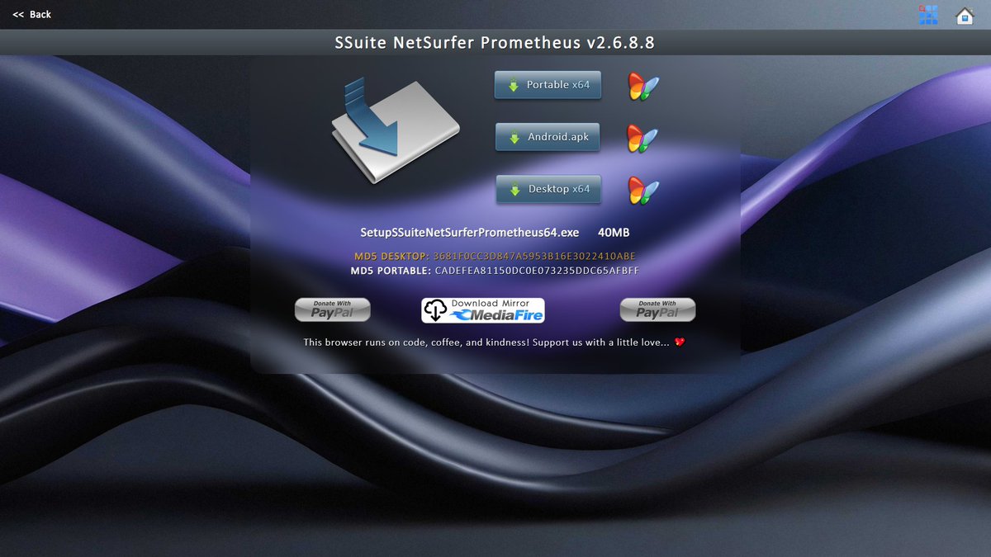Click the left Donate With PayPal button

pyautogui.click(x=333, y=309)
